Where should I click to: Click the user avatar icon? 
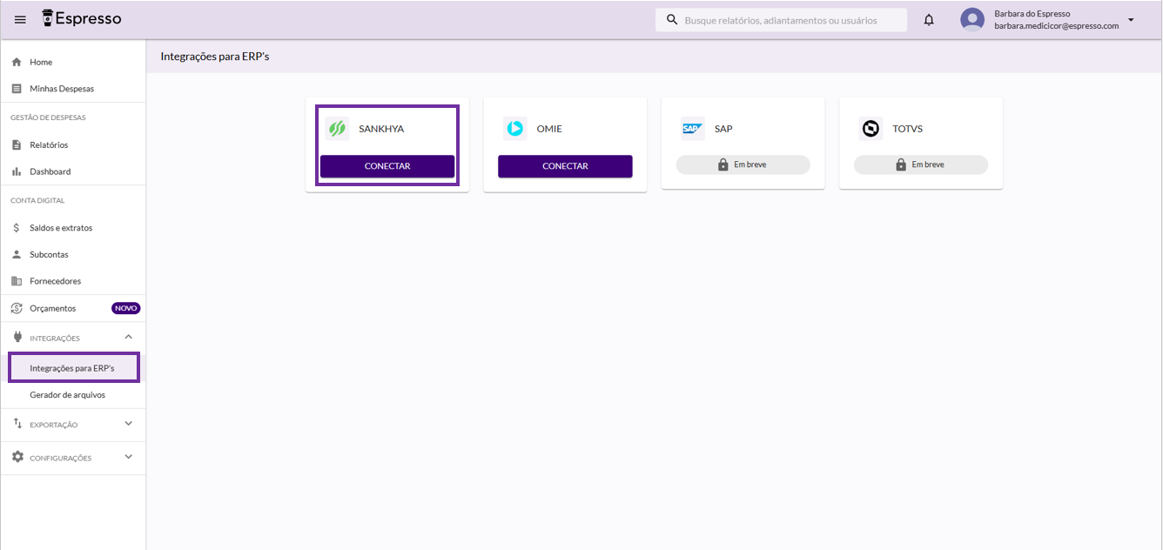click(972, 19)
